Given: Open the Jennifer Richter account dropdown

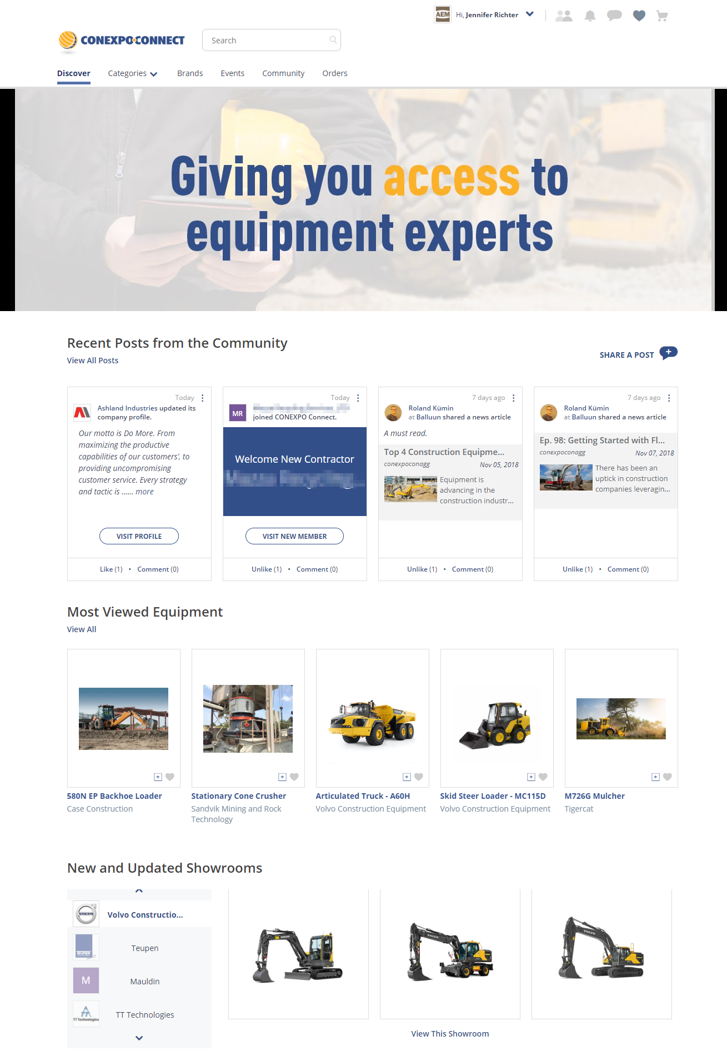Looking at the screenshot, I should pos(530,14).
